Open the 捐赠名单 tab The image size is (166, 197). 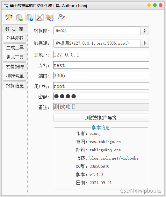[x=15, y=76]
